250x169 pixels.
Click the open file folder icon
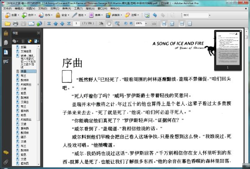pos(7,24)
